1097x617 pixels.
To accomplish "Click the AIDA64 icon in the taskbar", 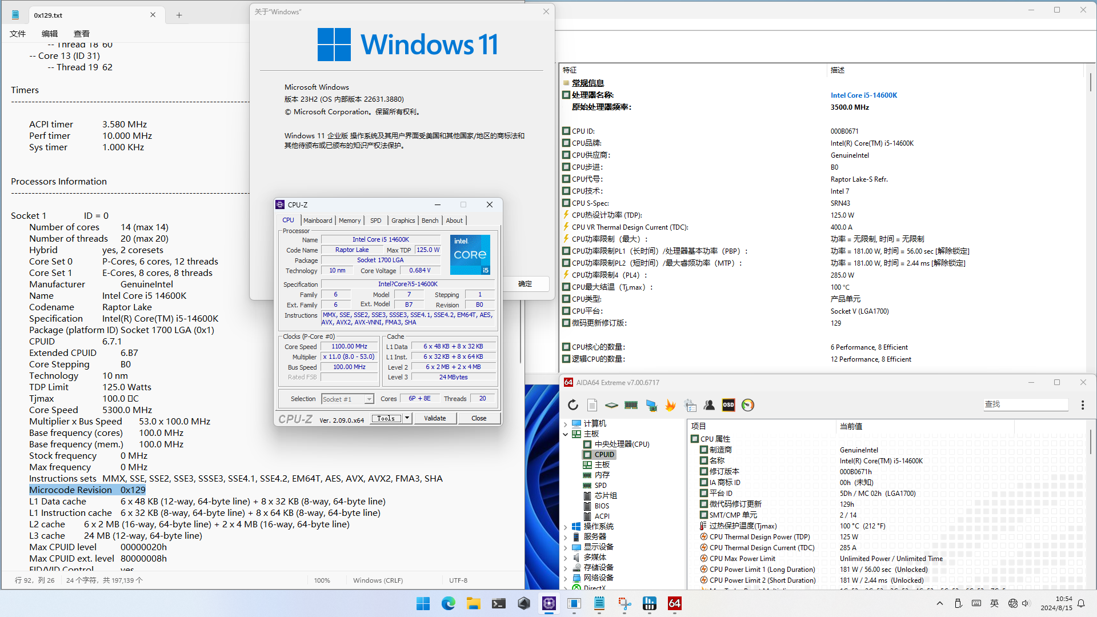I will pos(674,603).
